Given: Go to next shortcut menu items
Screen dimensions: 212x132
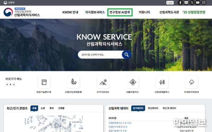Looking at the screenshot, I should coord(14,84).
